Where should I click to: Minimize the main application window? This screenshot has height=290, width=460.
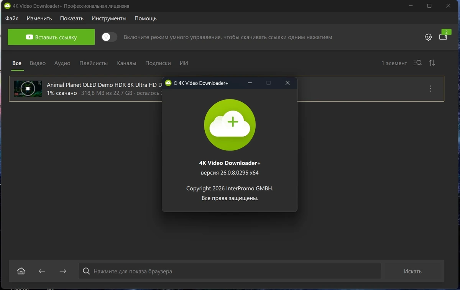coord(410,6)
